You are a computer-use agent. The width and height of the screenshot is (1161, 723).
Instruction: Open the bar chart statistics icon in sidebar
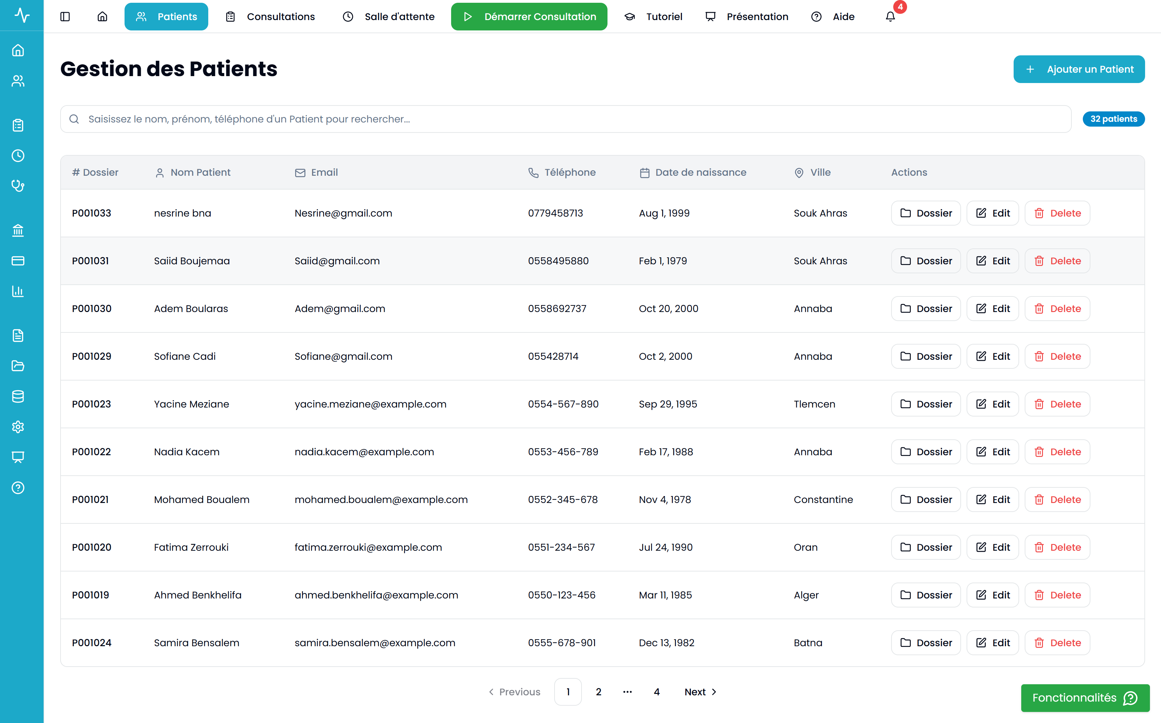[18, 291]
